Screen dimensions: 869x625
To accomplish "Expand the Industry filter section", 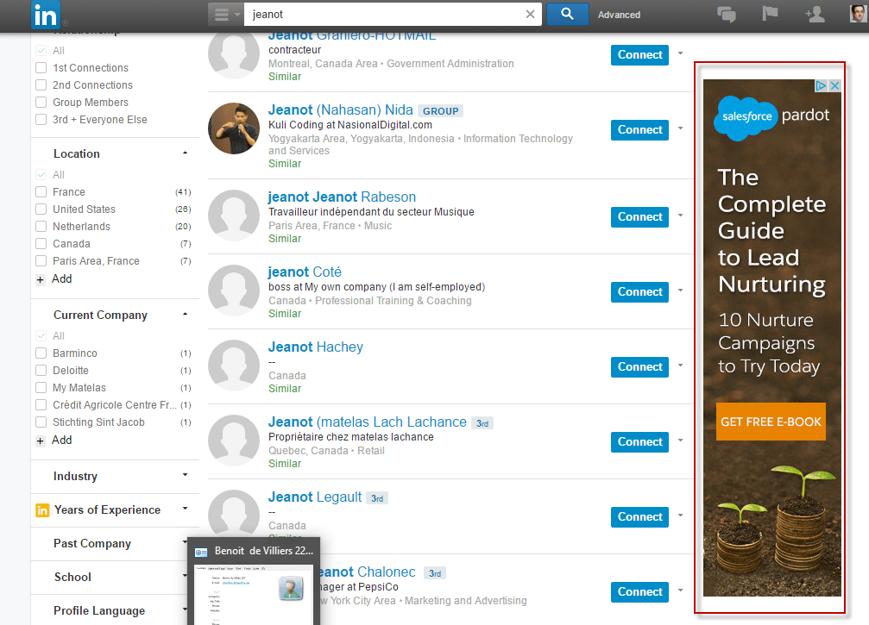I will (x=186, y=475).
